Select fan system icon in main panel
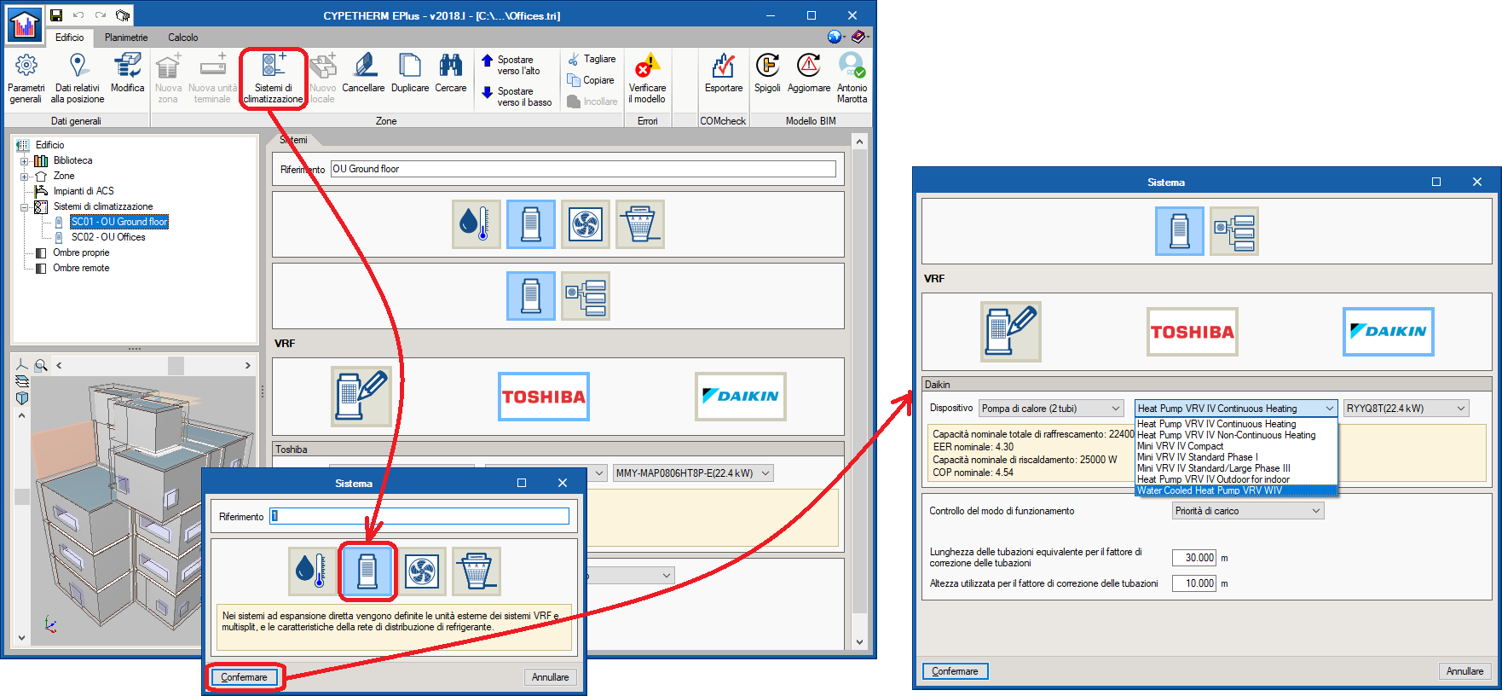 (x=586, y=224)
